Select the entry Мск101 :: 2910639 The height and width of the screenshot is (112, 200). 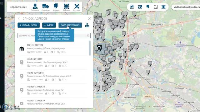(36, 100)
